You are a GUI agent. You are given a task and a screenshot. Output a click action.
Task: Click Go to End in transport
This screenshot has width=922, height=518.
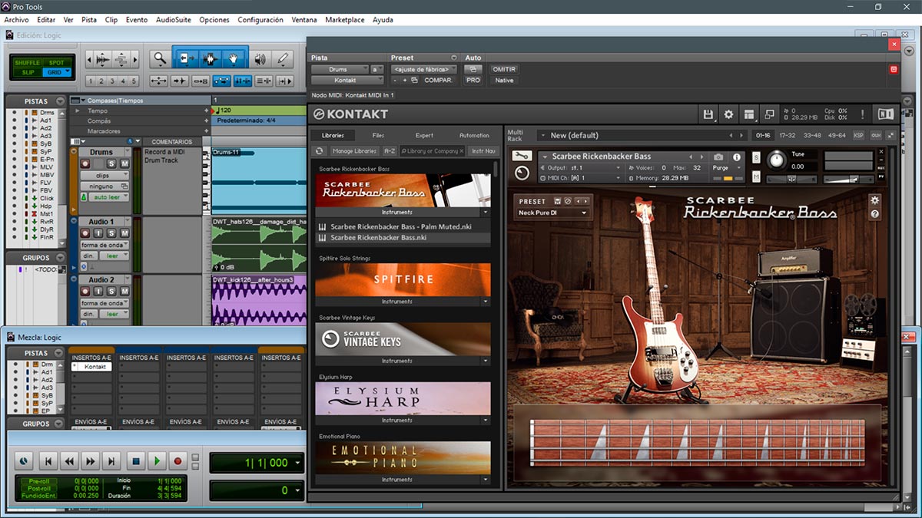pos(112,461)
